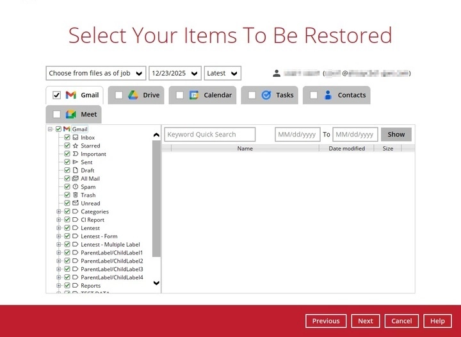The height and width of the screenshot is (337, 461).
Task: Check the Meet tab checkbox
Action: click(56, 114)
